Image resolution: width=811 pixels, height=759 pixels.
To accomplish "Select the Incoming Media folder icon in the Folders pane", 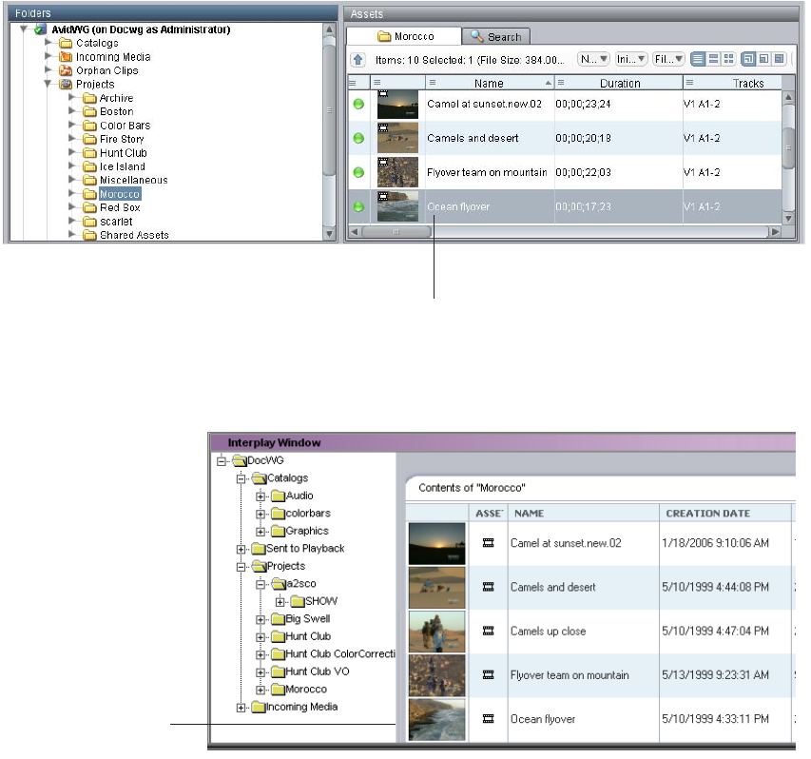I will pyautogui.click(x=66, y=56).
